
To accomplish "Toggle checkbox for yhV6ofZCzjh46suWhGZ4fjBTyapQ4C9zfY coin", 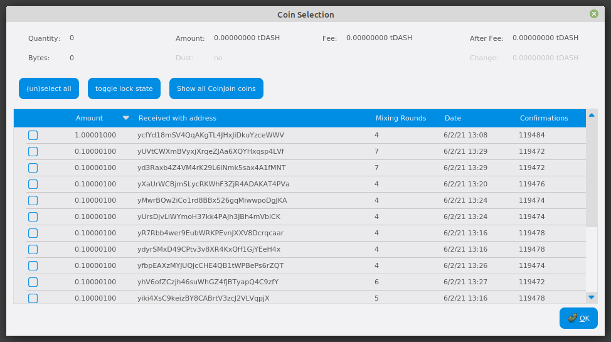I will click(33, 282).
